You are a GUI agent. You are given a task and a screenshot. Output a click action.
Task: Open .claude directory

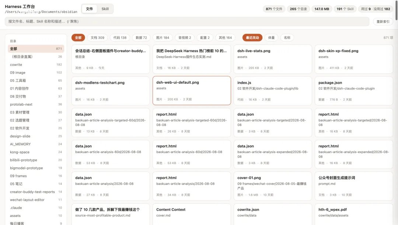(x=36, y=208)
